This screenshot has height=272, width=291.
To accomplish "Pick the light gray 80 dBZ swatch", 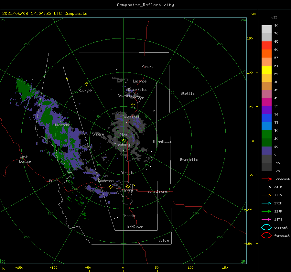I will (266, 29).
